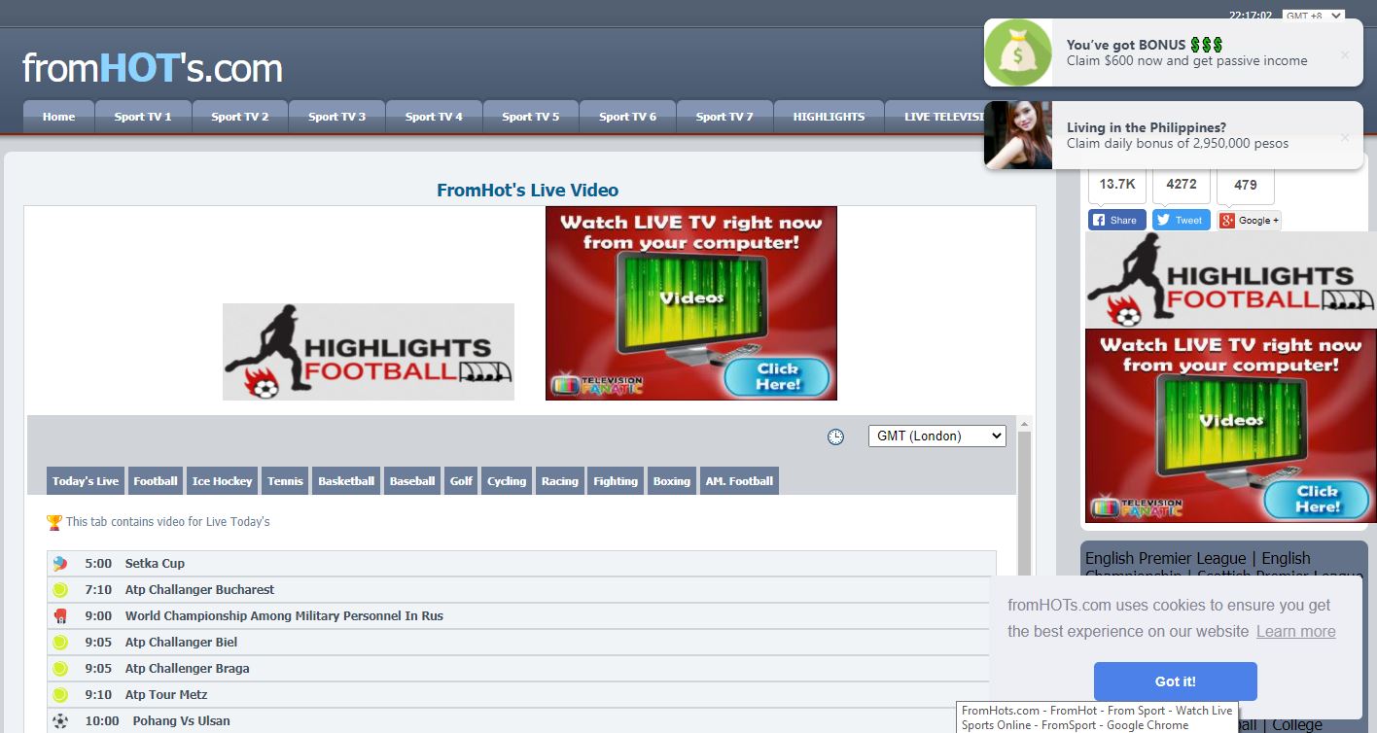The height and width of the screenshot is (733, 1377).
Task: Open 'Atp Challanger Biel' event row
Action: 521,642
